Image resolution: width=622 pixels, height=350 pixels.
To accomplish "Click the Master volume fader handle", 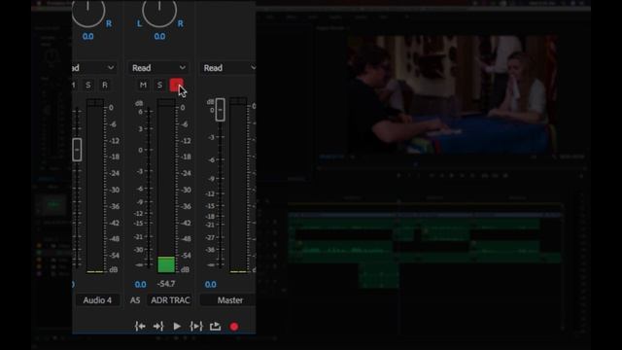I will [221, 110].
